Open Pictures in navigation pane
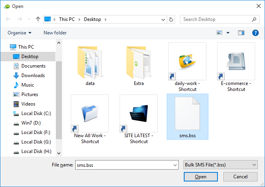265x187 pixels. pyautogui.click(x=26, y=94)
